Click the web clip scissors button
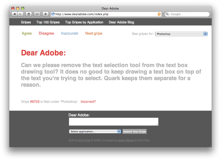This screenshot has width=221, height=160. (x=37, y=14)
